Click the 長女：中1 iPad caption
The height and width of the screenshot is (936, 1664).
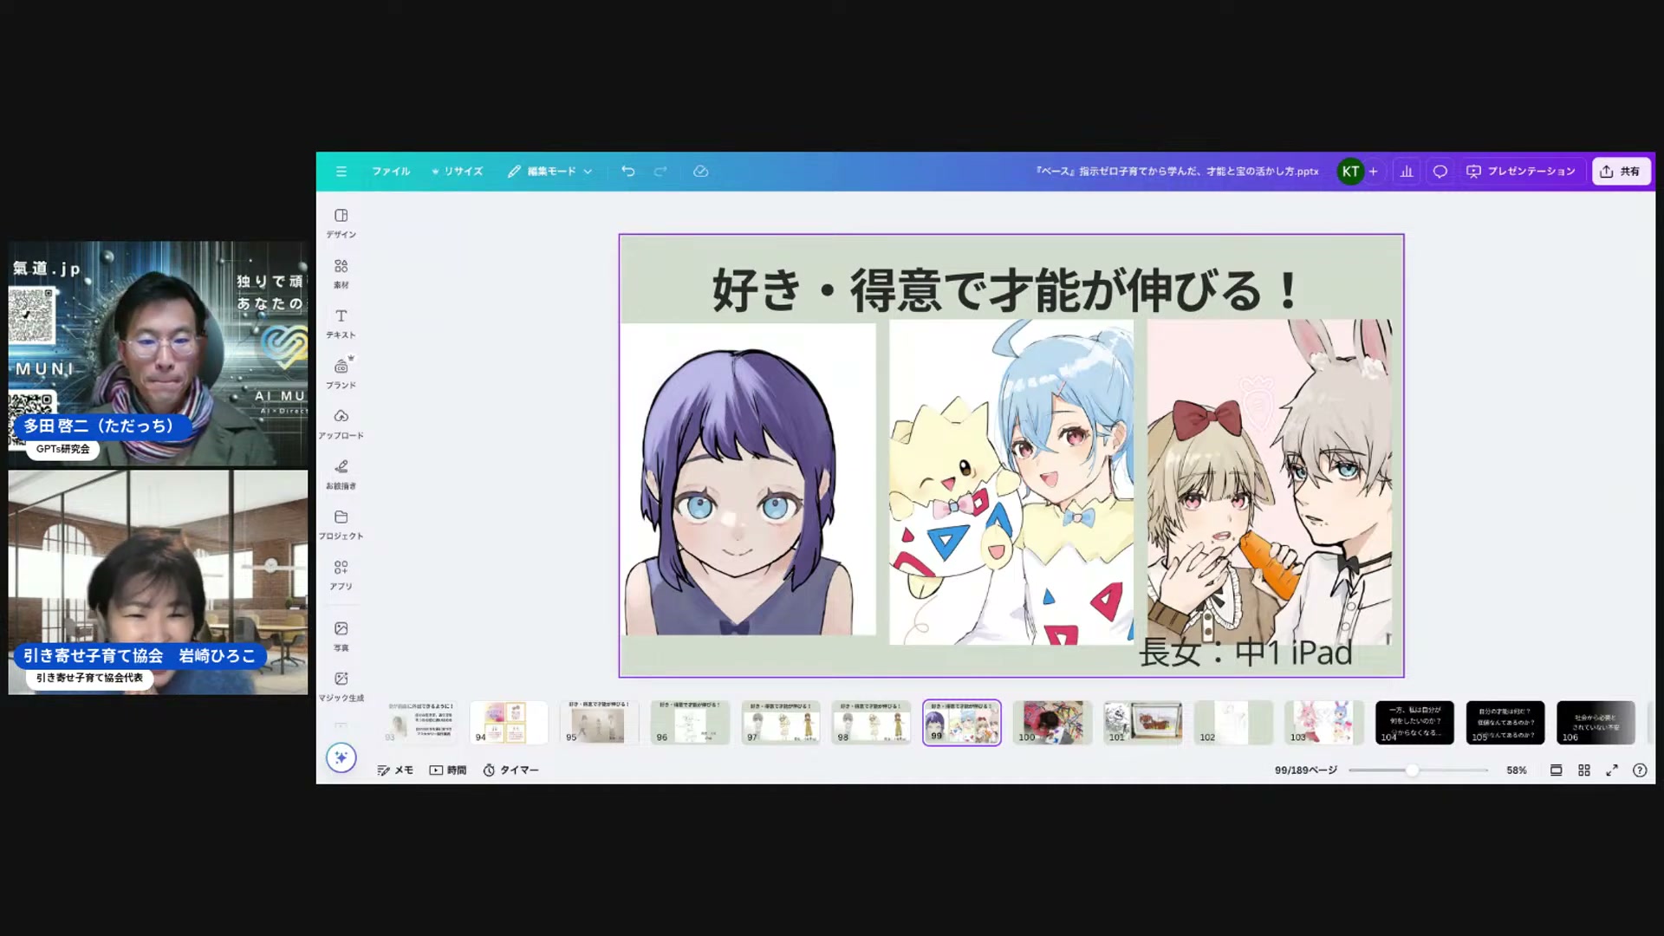click(x=1245, y=653)
